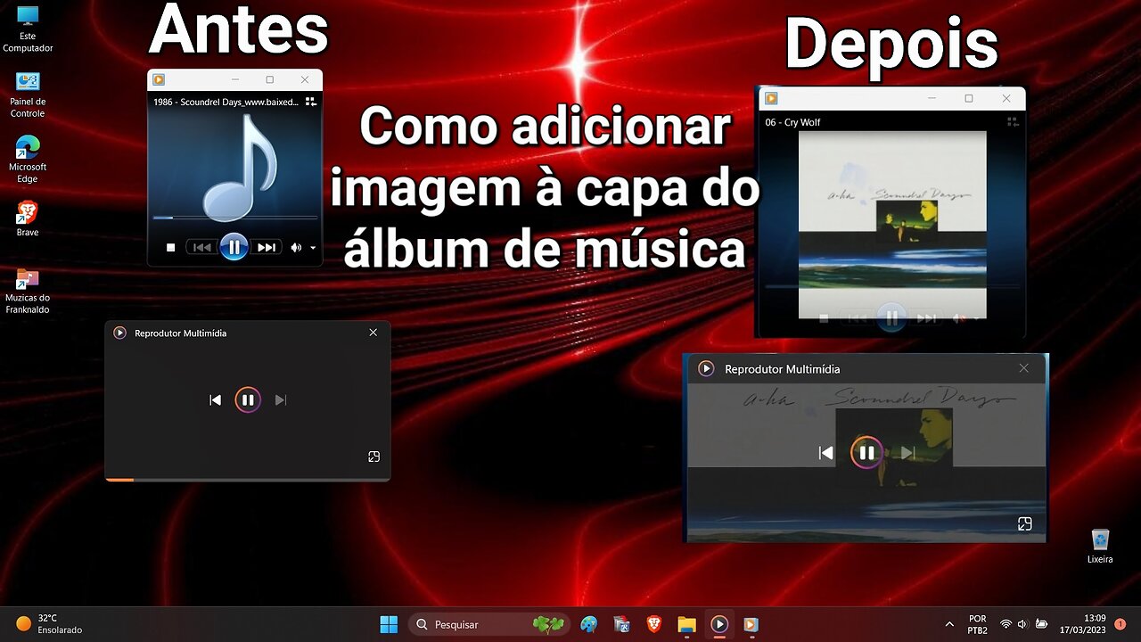Open the colorful globe app on the taskbar
The image size is (1141, 642).
click(x=589, y=624)
